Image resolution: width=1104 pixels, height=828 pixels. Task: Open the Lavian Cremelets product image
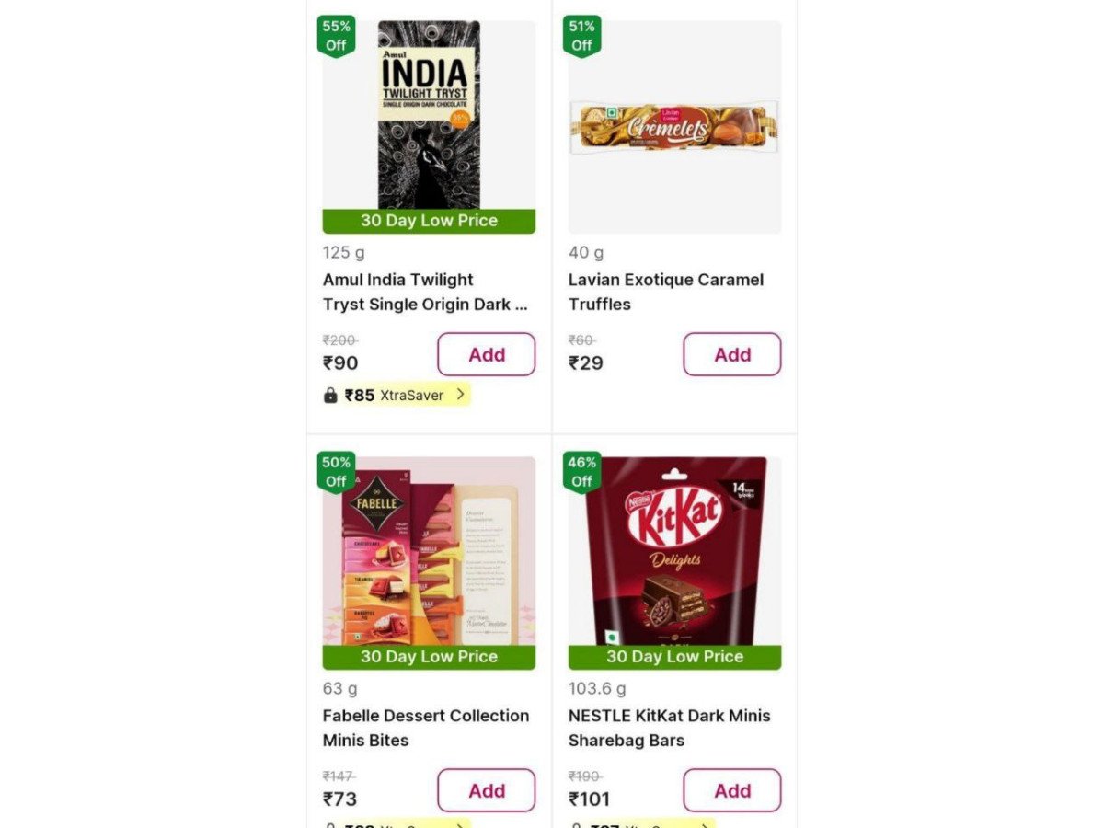pos(674,127)
